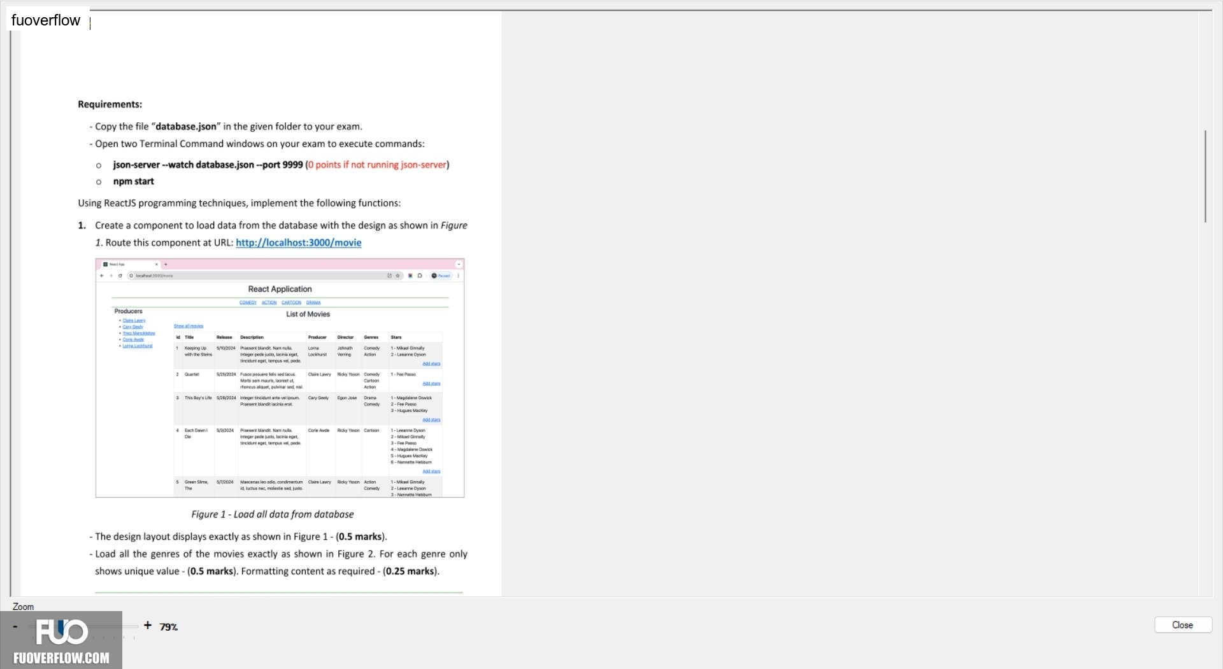Increase zoom with the plus button

[x=148, y=626]
